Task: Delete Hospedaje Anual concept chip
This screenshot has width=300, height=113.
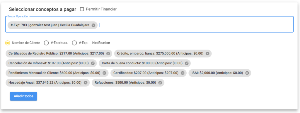Action: 86,82
